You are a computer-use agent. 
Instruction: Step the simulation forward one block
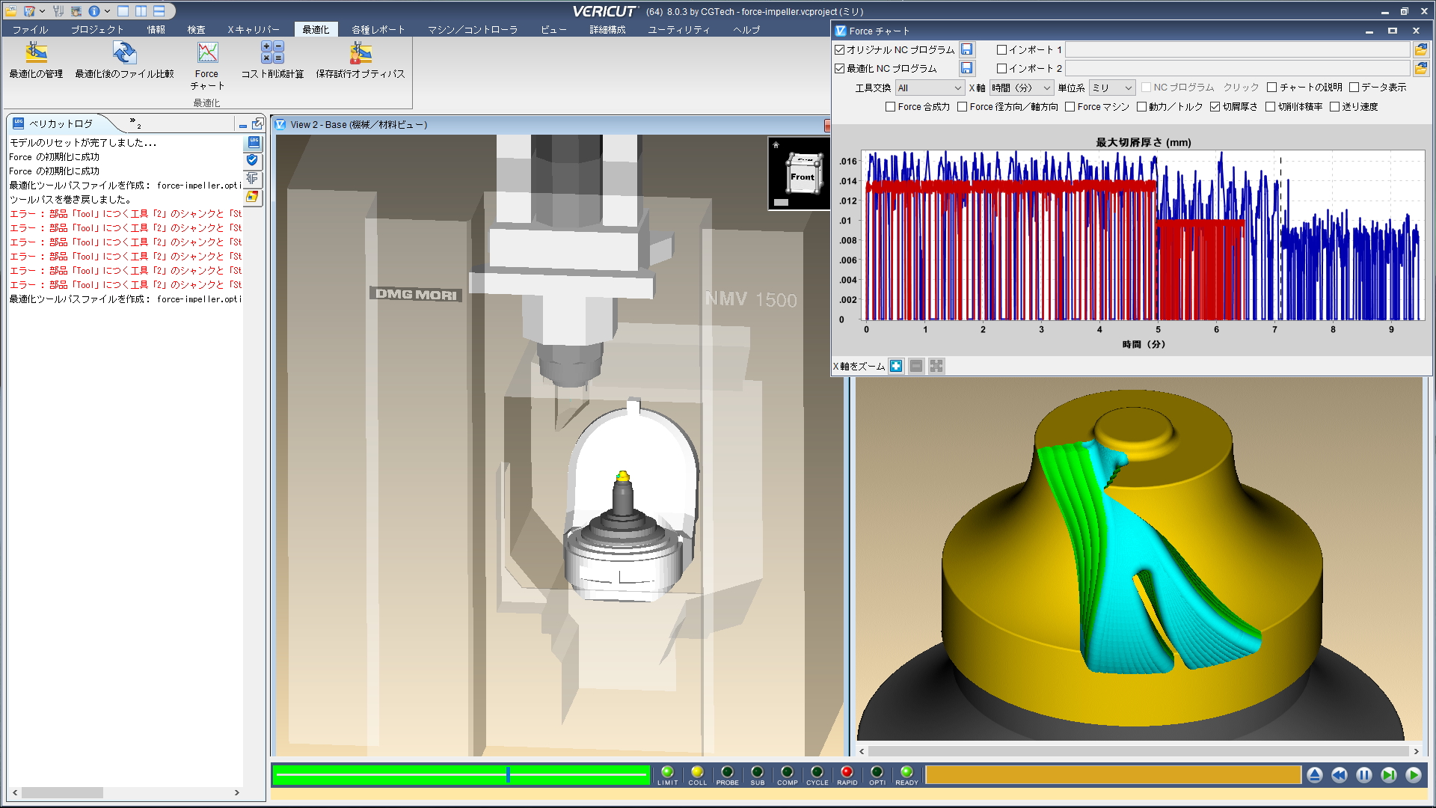click(1389, 775)
